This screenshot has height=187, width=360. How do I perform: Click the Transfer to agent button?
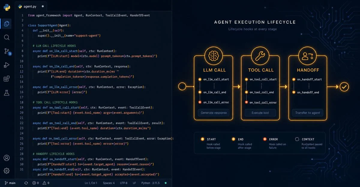tap(307, 113)
